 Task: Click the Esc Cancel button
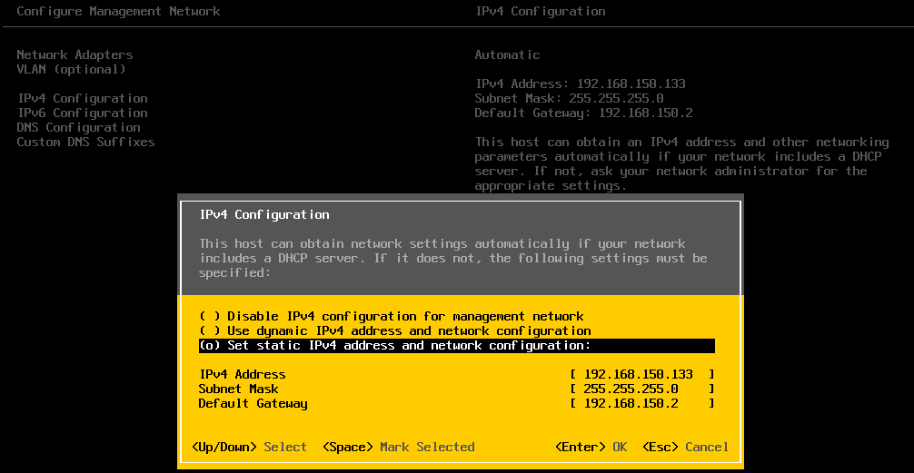[685, 447]
